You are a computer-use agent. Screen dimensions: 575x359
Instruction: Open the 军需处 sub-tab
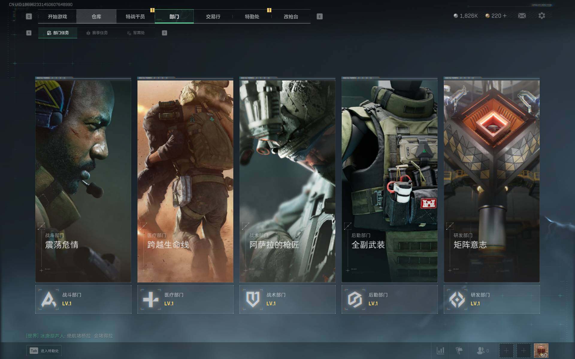coord(136,33)
